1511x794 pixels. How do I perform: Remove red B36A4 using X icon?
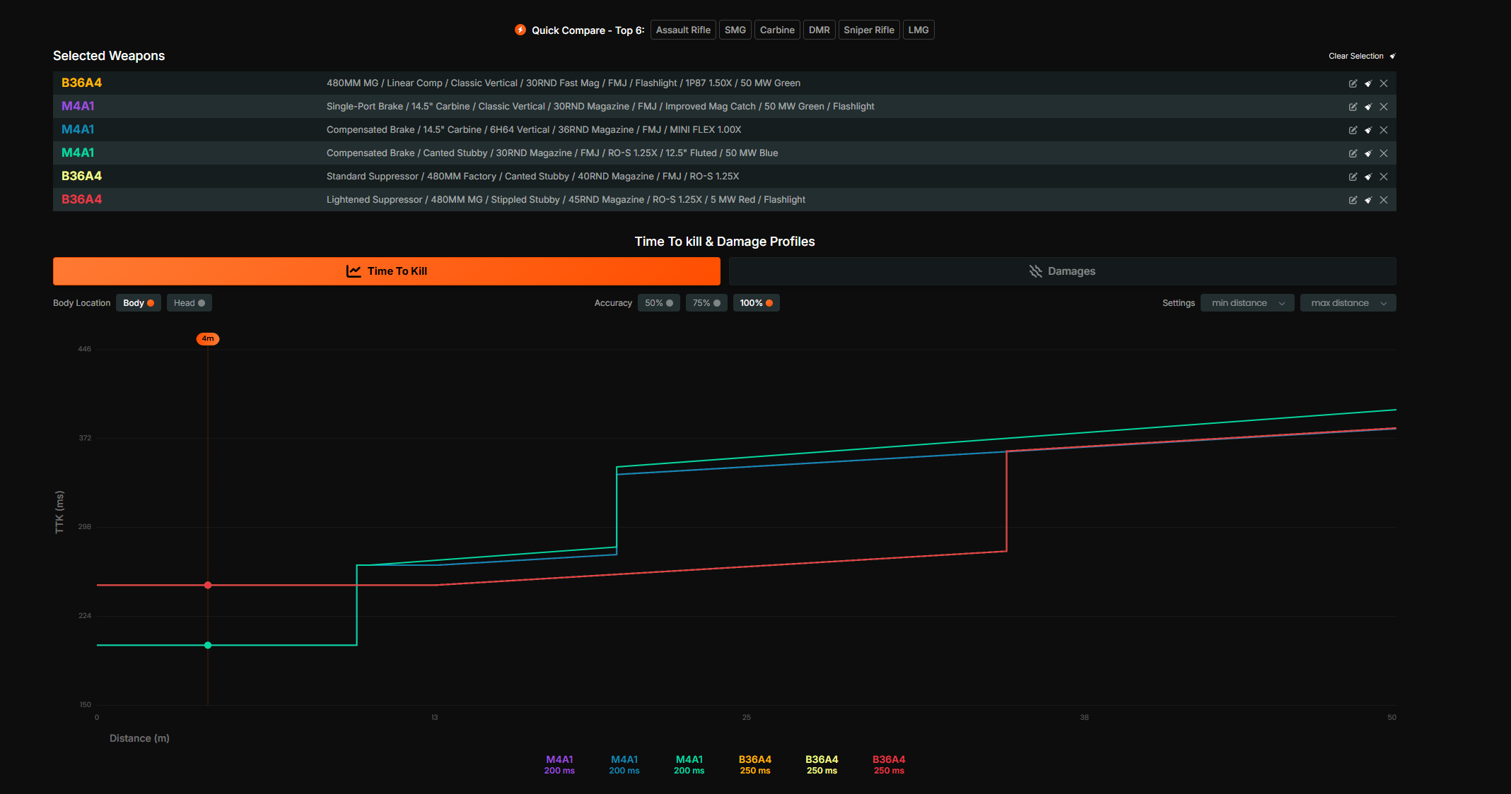[x=1384, y=200]
